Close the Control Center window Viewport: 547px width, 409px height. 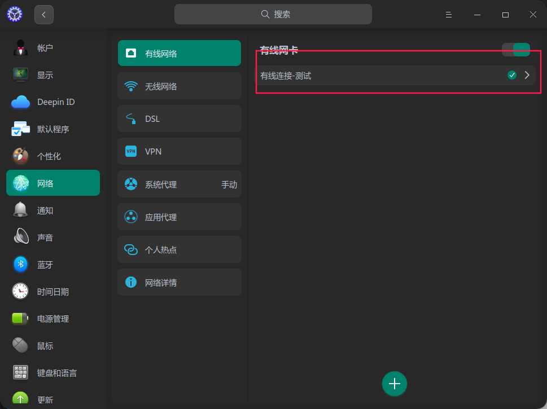coord(533,14)
